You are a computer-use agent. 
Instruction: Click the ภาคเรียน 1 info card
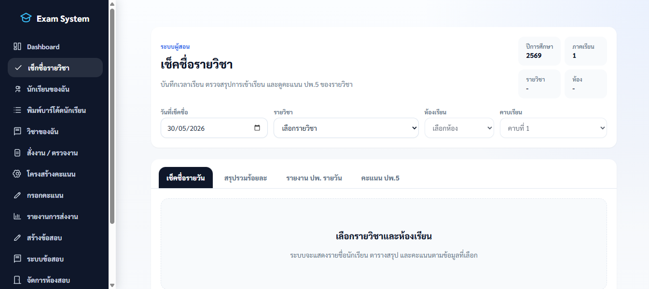[586, 51]
